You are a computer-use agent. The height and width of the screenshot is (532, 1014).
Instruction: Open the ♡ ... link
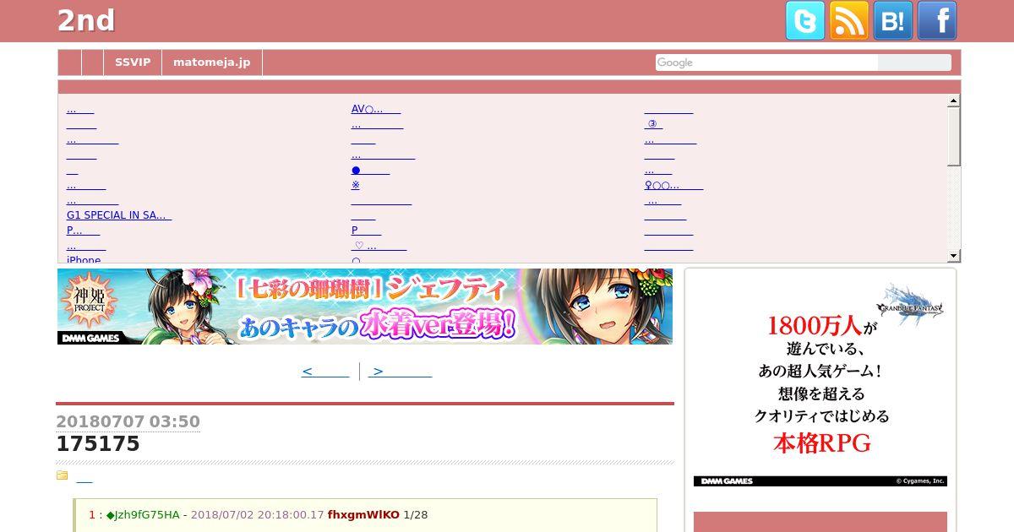tap(379, 246)
